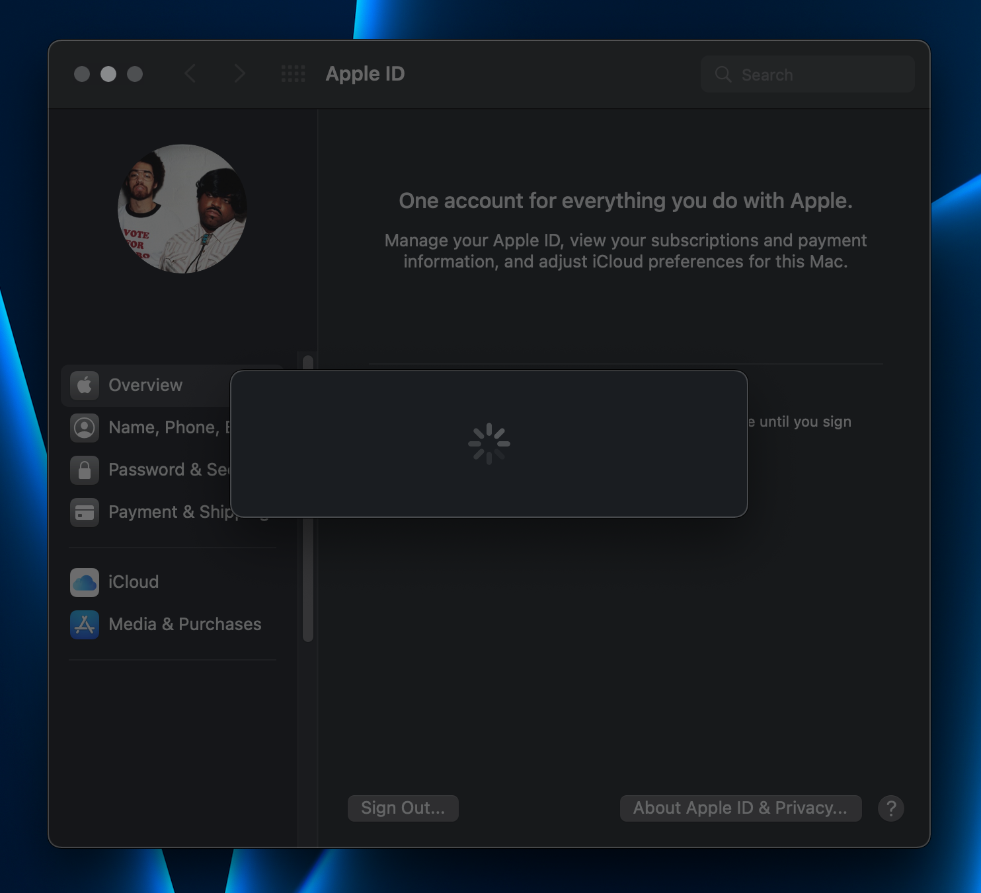
Task: Select iCloud in the sidebar
Action: (x=172, y=582)
